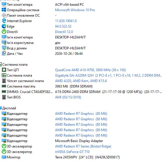Screen dimensions: 162x161
Task: Select the Тип комп'ютера label
Action: 19,5
